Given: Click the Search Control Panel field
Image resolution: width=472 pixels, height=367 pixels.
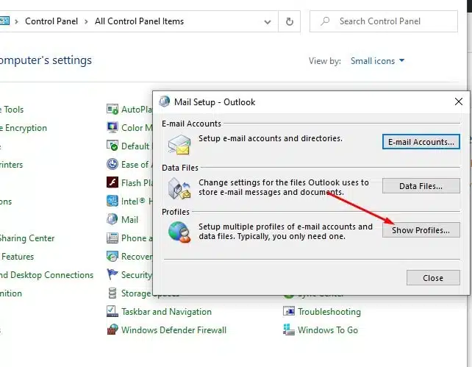Looking at the screenshot, I should tap(384, 21).
